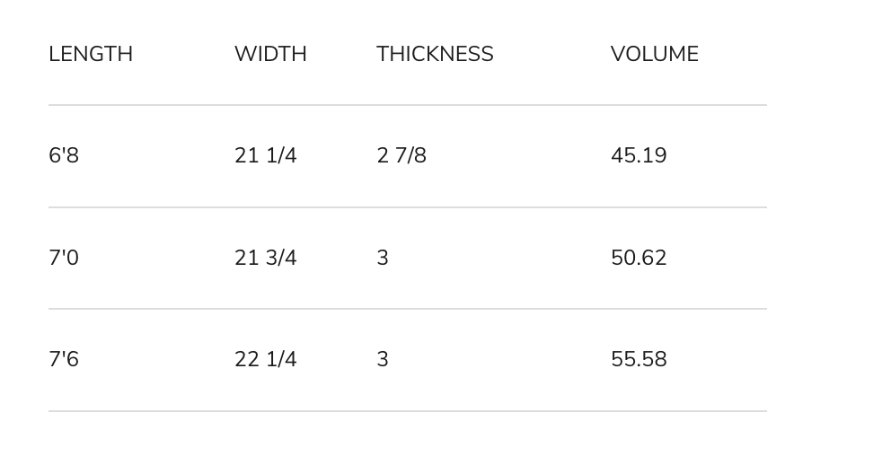Click the WIDTH column header
Viewport: 882px width, 474px height.
click(270, 55)
